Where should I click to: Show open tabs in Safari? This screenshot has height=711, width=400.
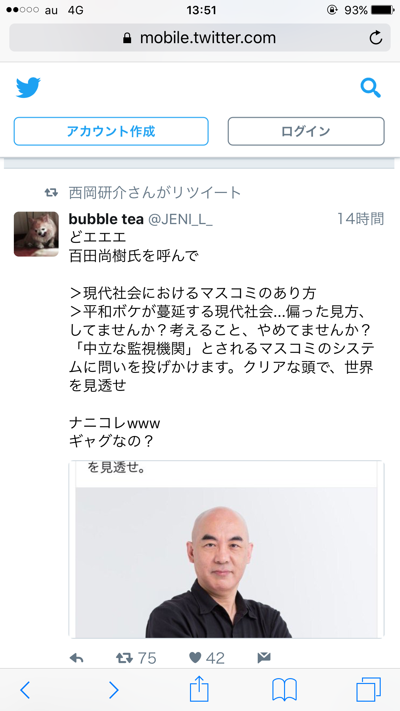[368, 689]
